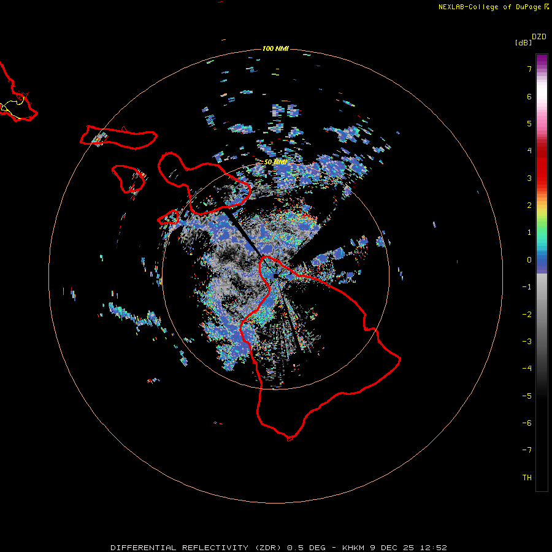Select the 1 value on the dB scale
The image size is (552, 552).
[529, 232]
